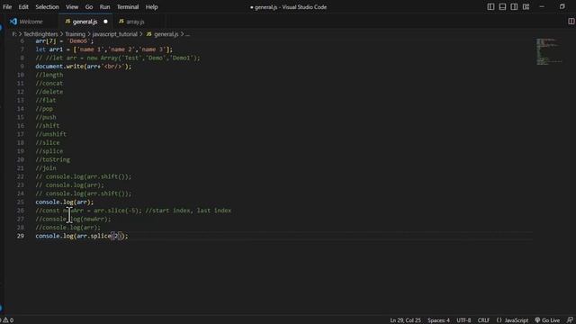Screen dimensions: 576x324
Task: Click general.js in the breadcrumb
Action: coord(166,34)
